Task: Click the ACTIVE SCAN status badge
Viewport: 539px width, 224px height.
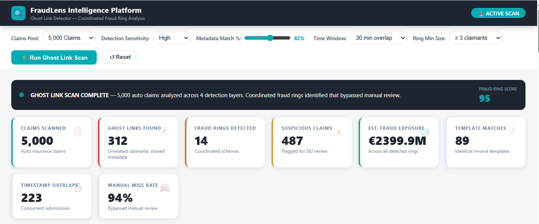Action: tap(498, 13)
